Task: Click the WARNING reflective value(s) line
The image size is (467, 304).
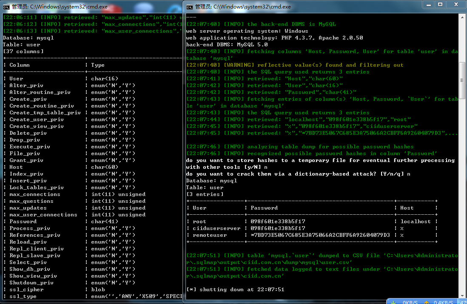Action: (295, 65)
